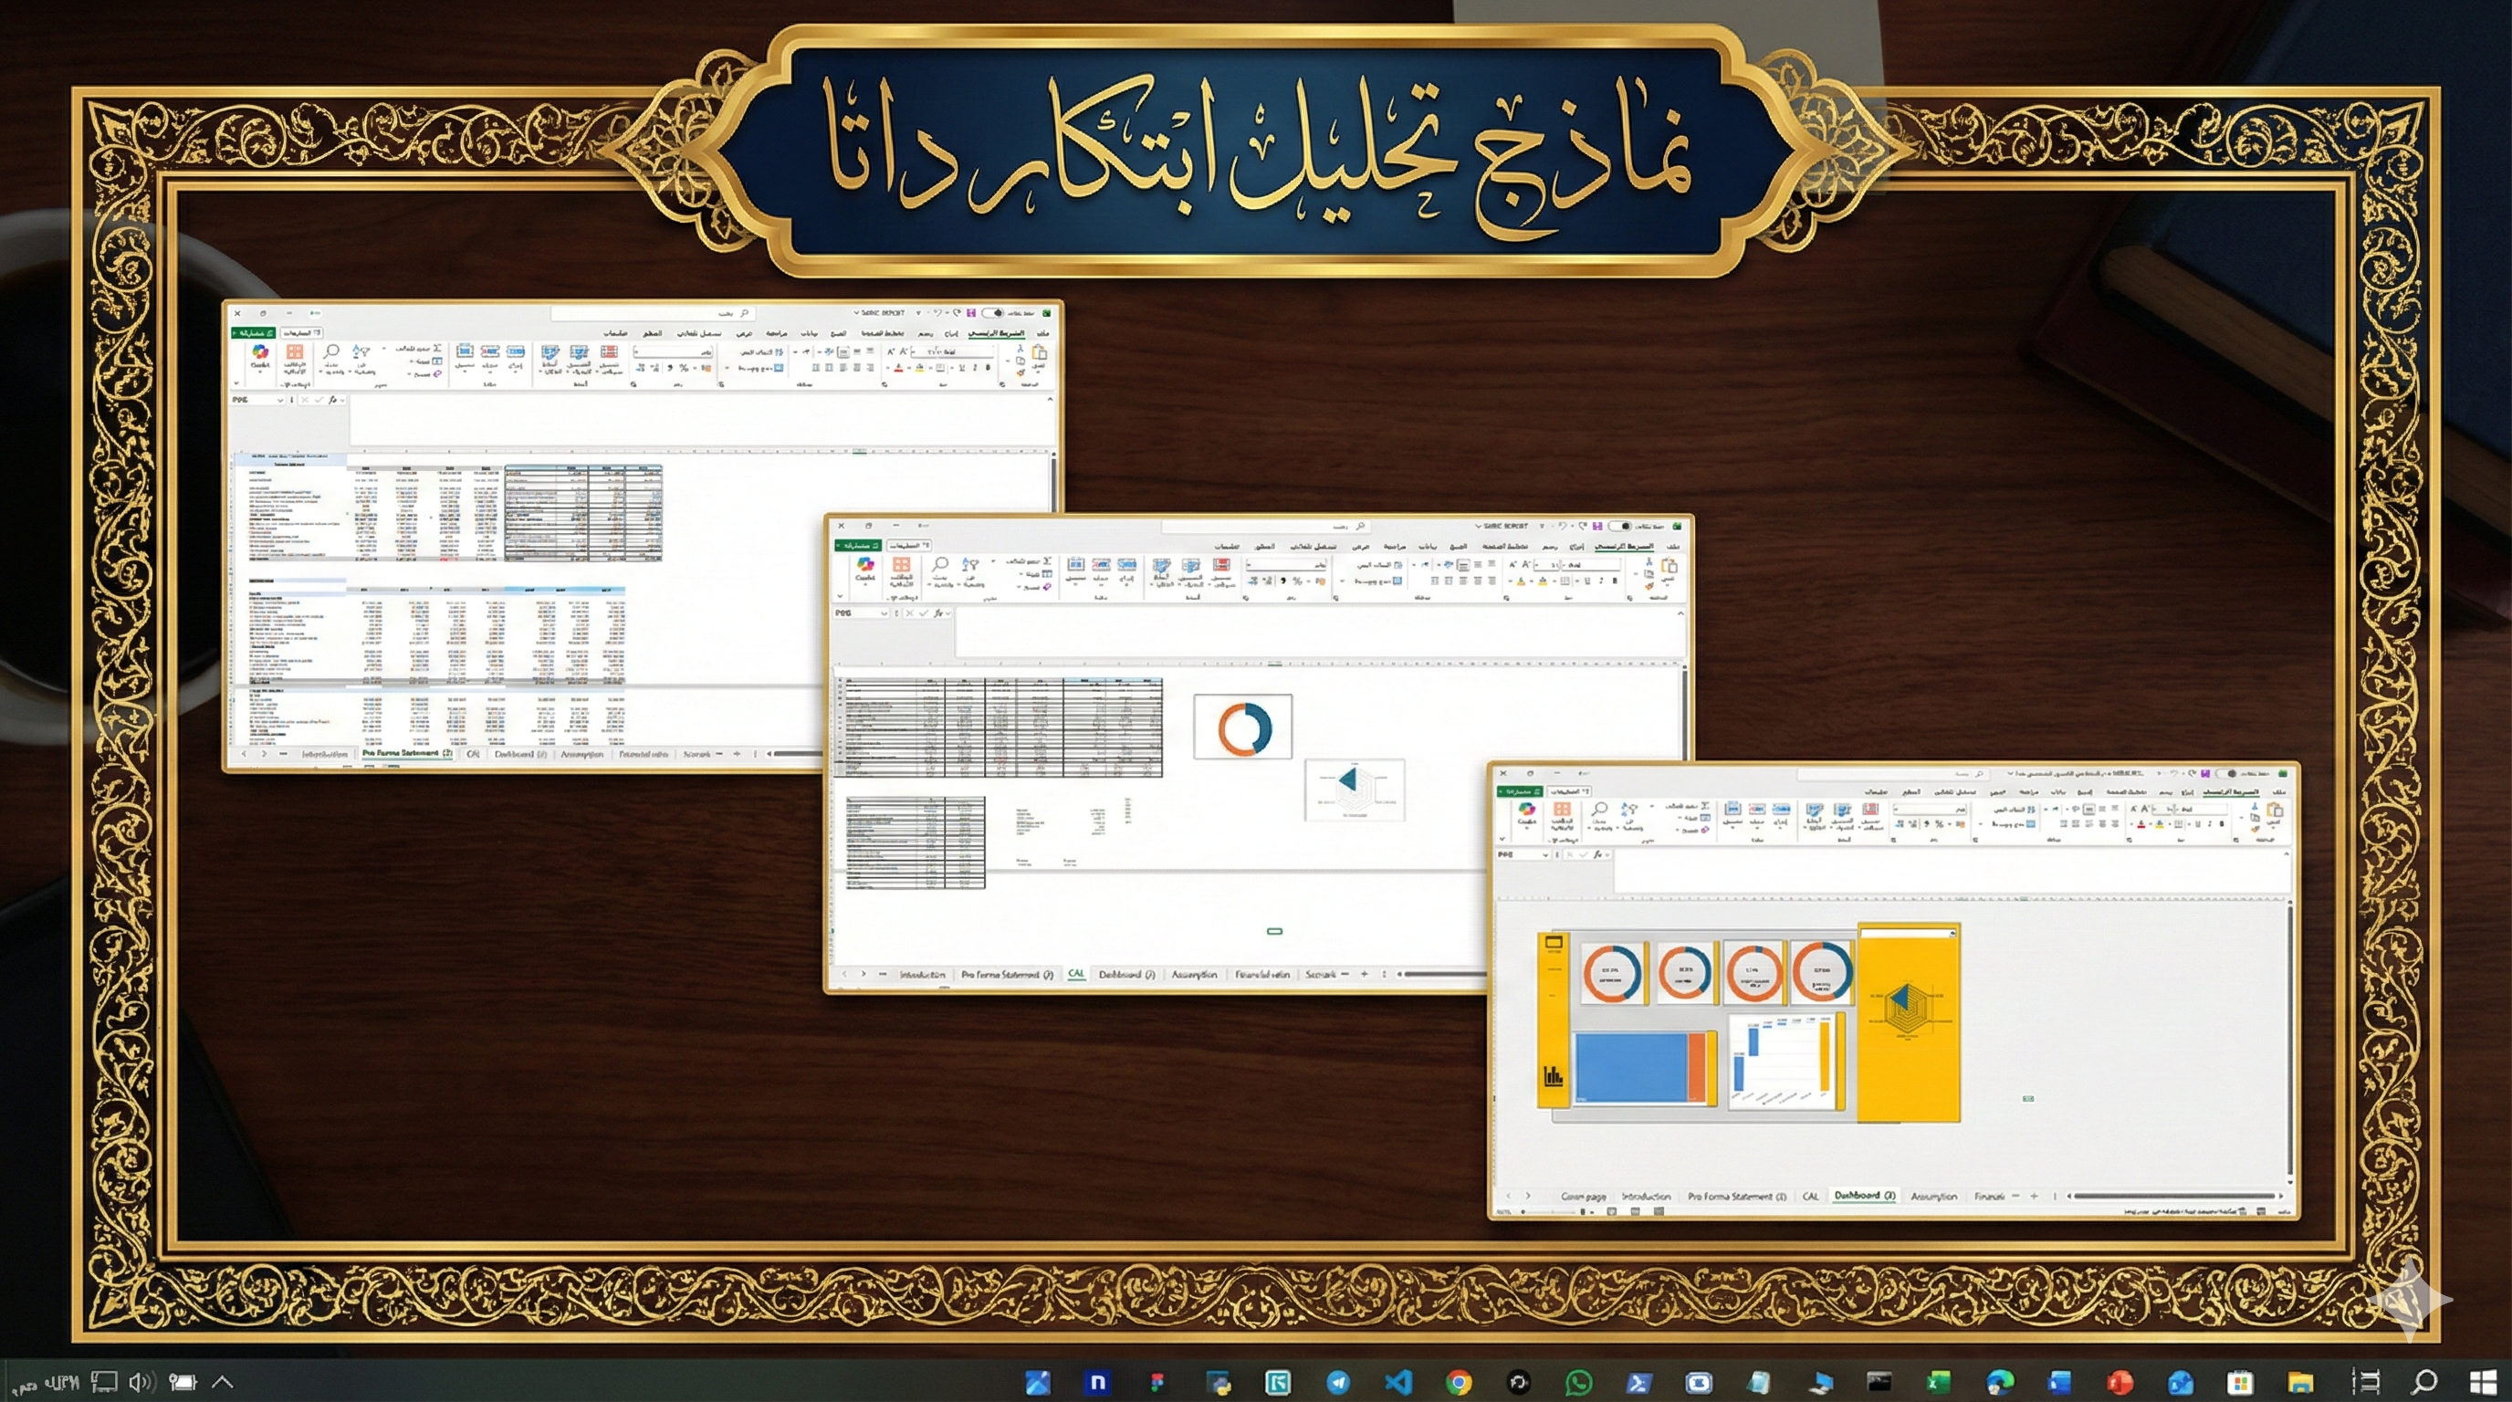
Task: Expand the Name Box dropdown in CAL window
Action: (884, 613)
